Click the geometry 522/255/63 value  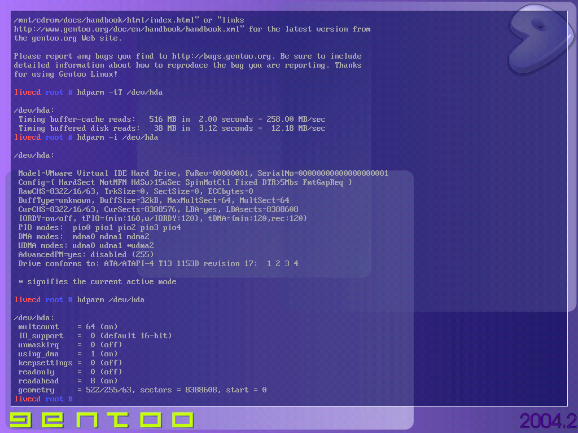point(108,390)
